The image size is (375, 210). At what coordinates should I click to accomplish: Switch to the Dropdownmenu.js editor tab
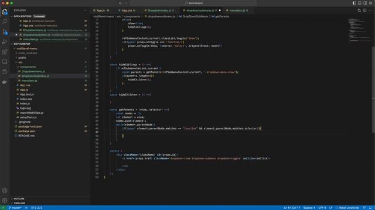tap(159, 10)
